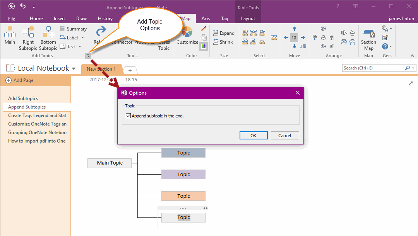Image resolution: width=418 pixels, height=236 pixels.
Task: Expand the page to full view
Action: point(411,83)
